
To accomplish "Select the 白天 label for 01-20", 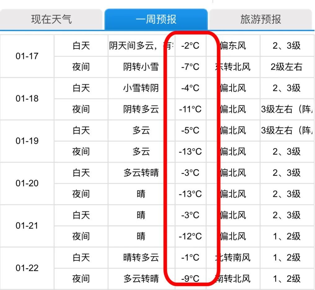I will pyautogui.click(x=81, y=173).
